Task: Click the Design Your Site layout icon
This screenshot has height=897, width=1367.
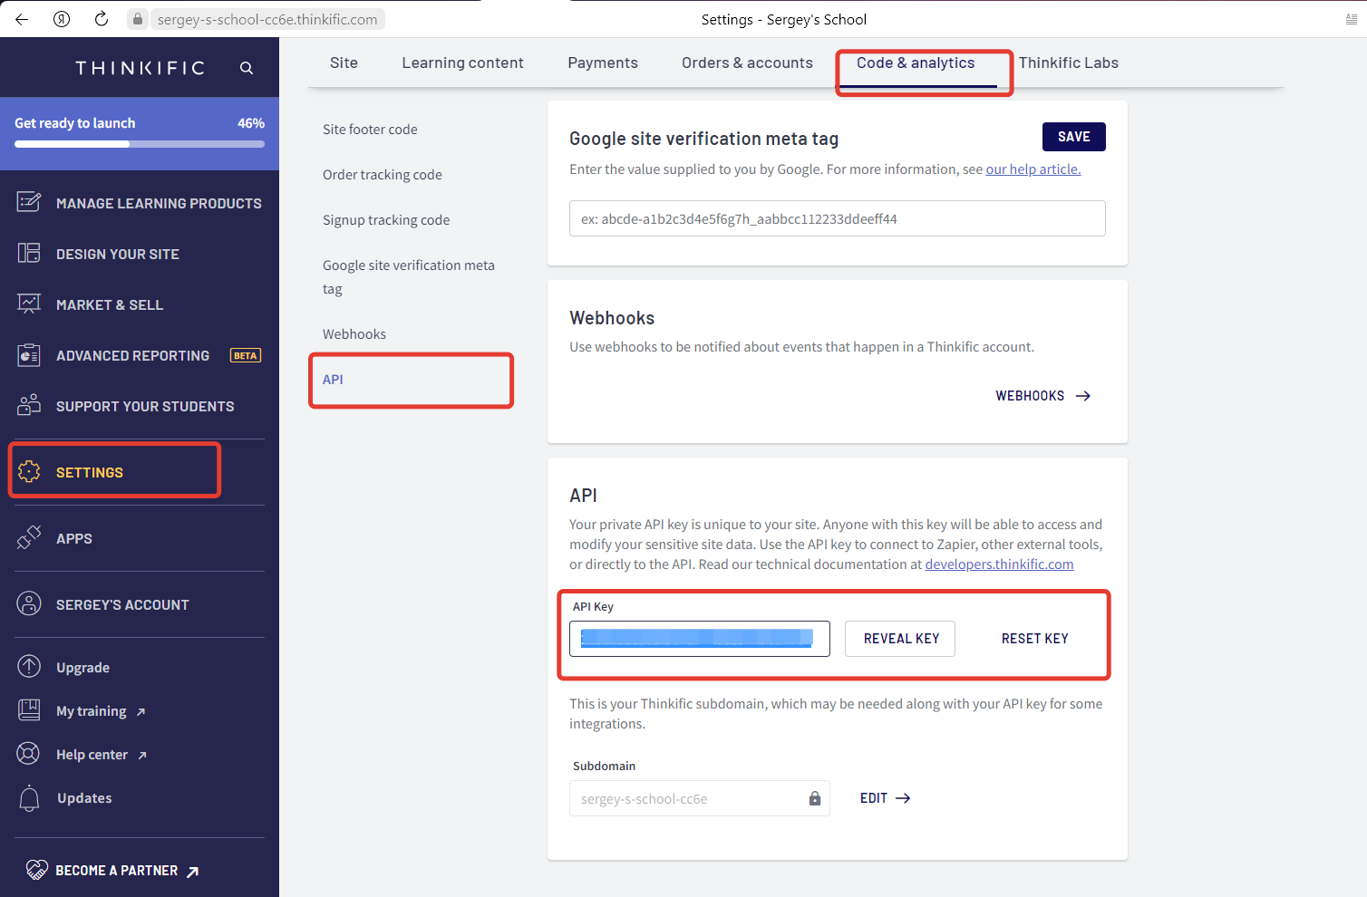Action: 29,253
